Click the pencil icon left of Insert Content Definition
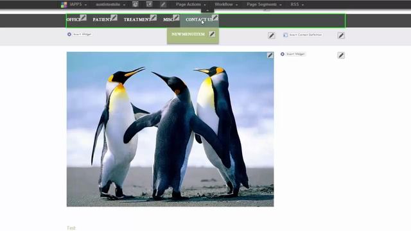Screen dimensions: 411x231 [x=272, y=36]
